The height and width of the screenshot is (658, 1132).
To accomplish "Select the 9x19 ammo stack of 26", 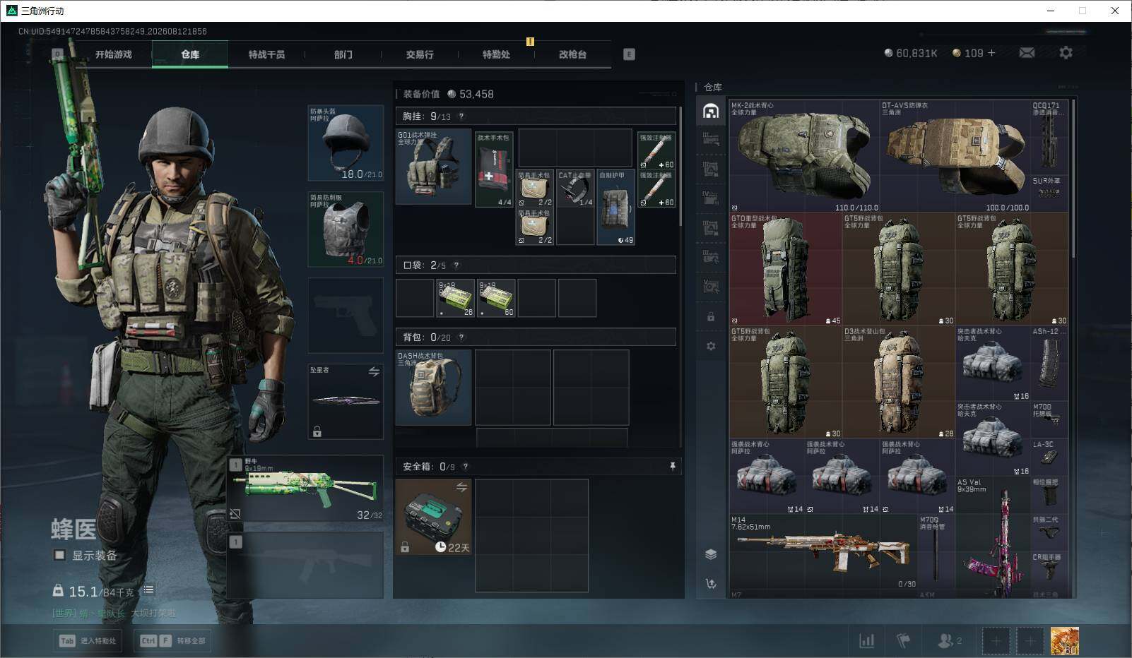I will pos(455,298).
